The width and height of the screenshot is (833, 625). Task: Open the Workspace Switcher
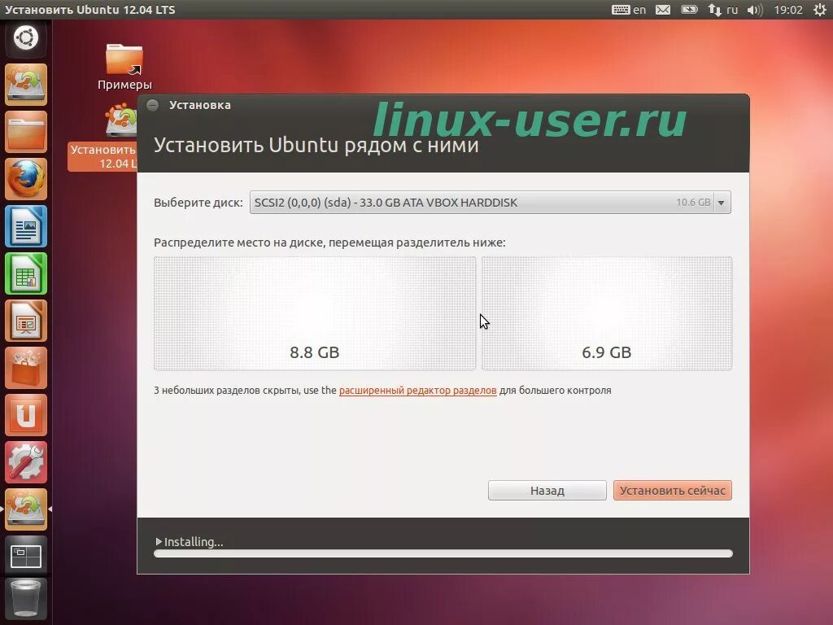pyautogui.click(x=25, y=556)
